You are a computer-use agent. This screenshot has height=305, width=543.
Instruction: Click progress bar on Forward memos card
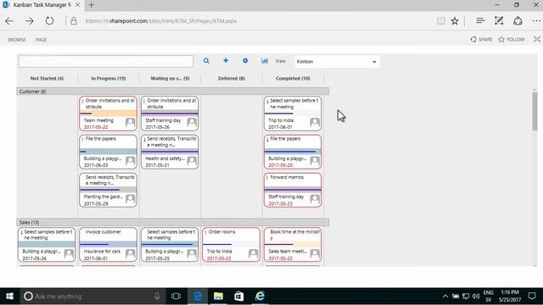pos(293,190)
